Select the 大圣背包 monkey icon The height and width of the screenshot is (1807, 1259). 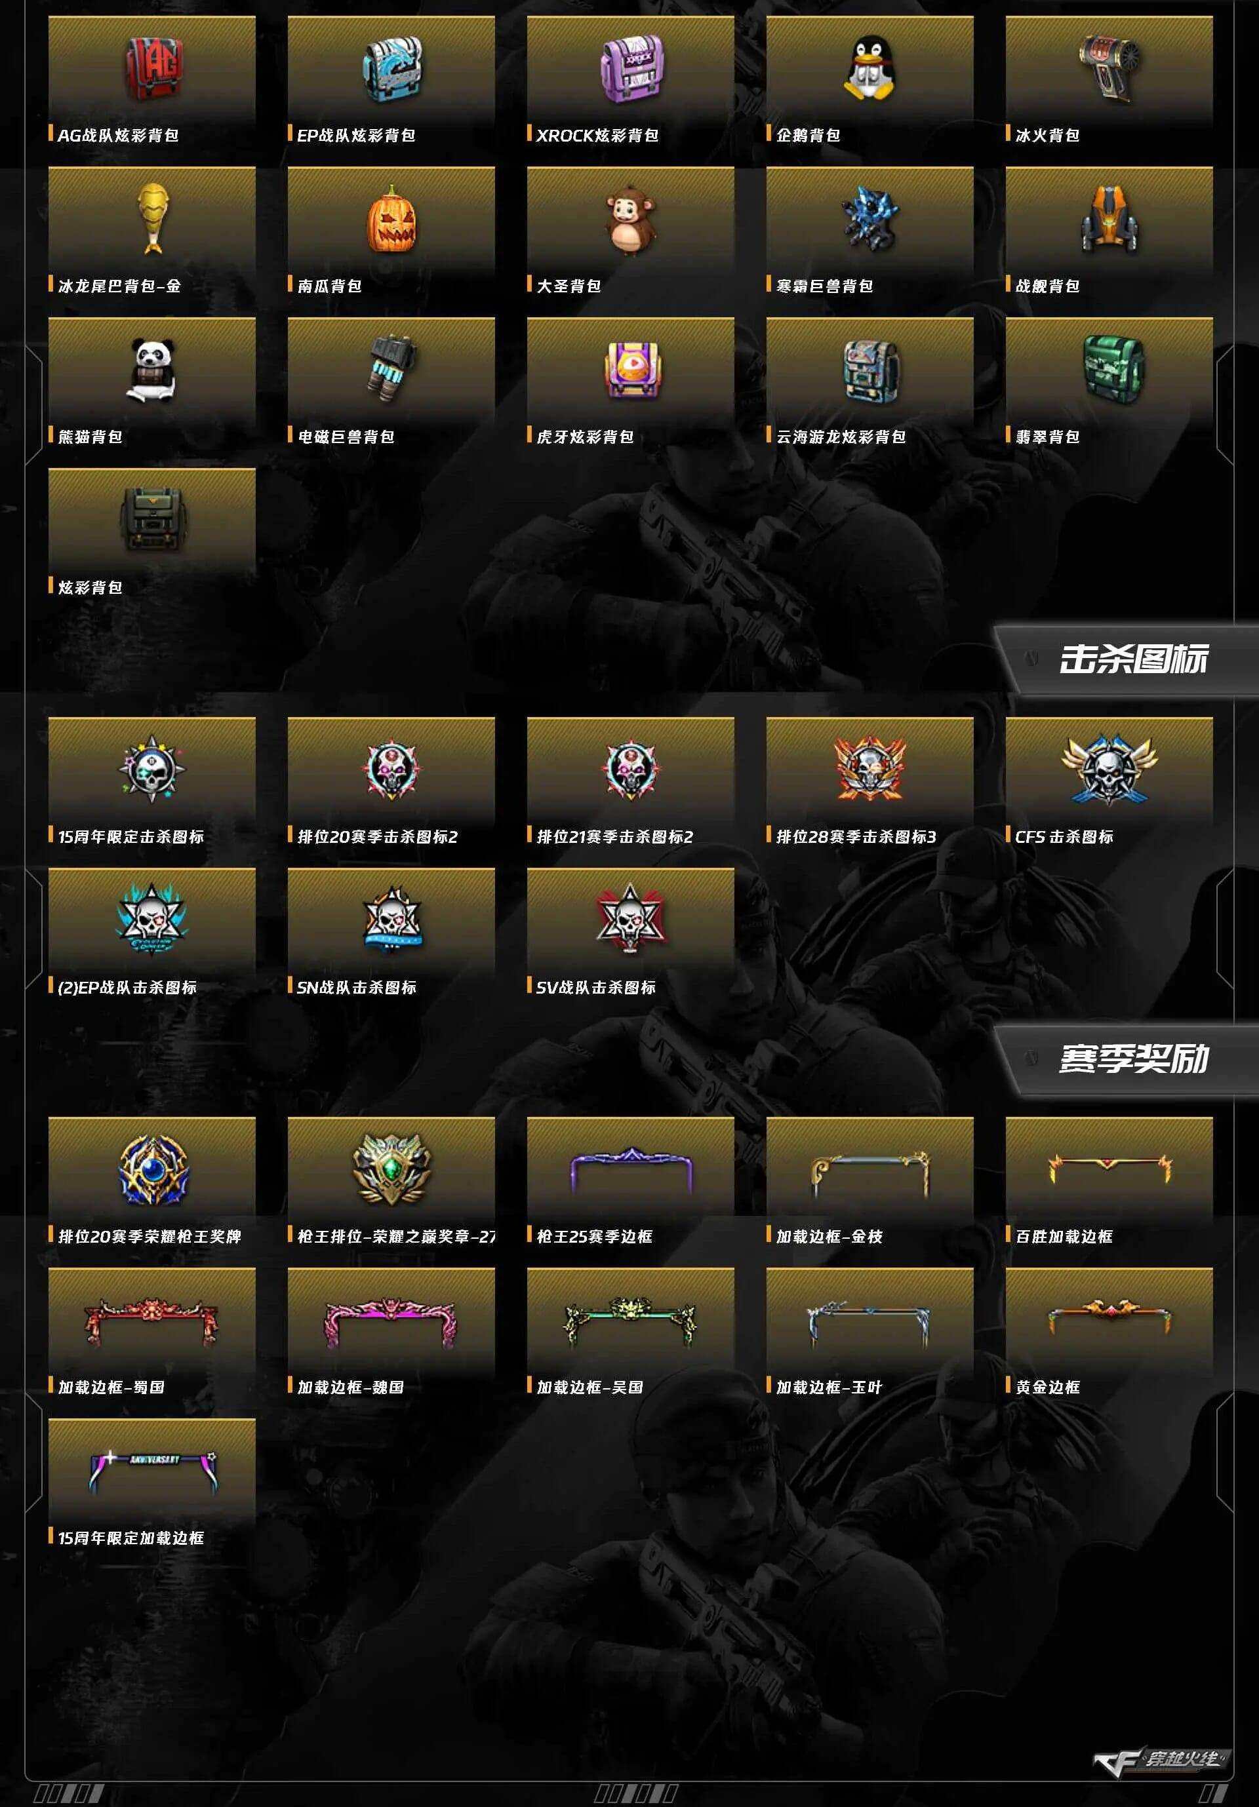630,220
